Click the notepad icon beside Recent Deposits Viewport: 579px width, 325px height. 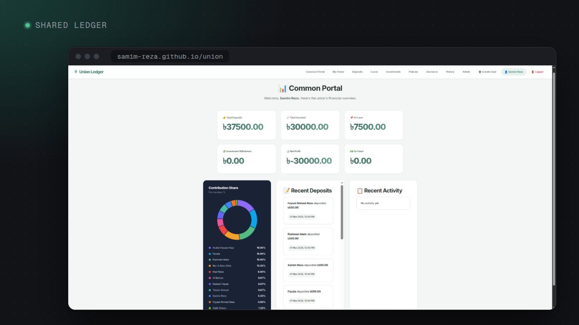point(287,190)
